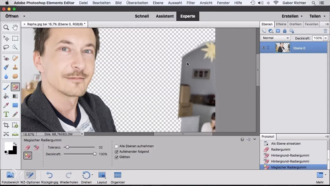Open the Normal blend mode dropdown
Viewport: 330px width, 186px height.
tap(275, 38)
